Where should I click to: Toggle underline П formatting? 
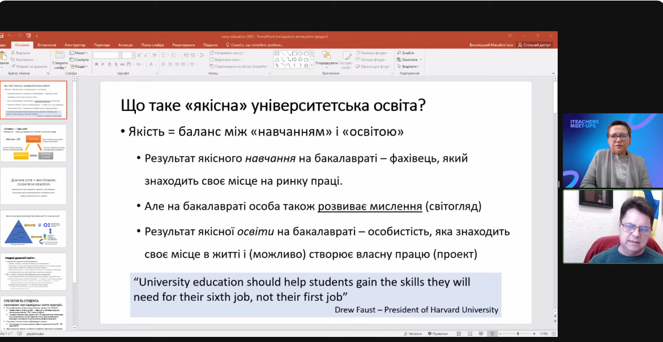coord(109,64)
